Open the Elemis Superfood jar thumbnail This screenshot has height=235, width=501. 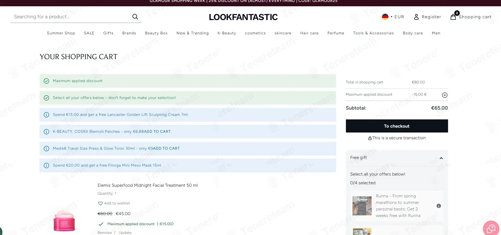coord(64,220)
